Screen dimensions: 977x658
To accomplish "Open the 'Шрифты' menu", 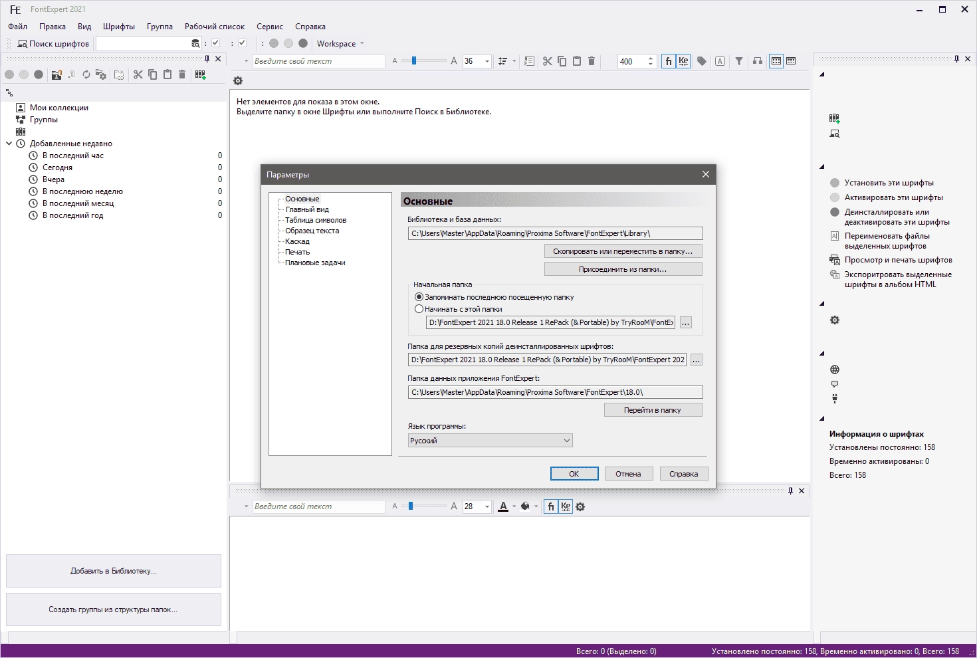I will [119, 27].
